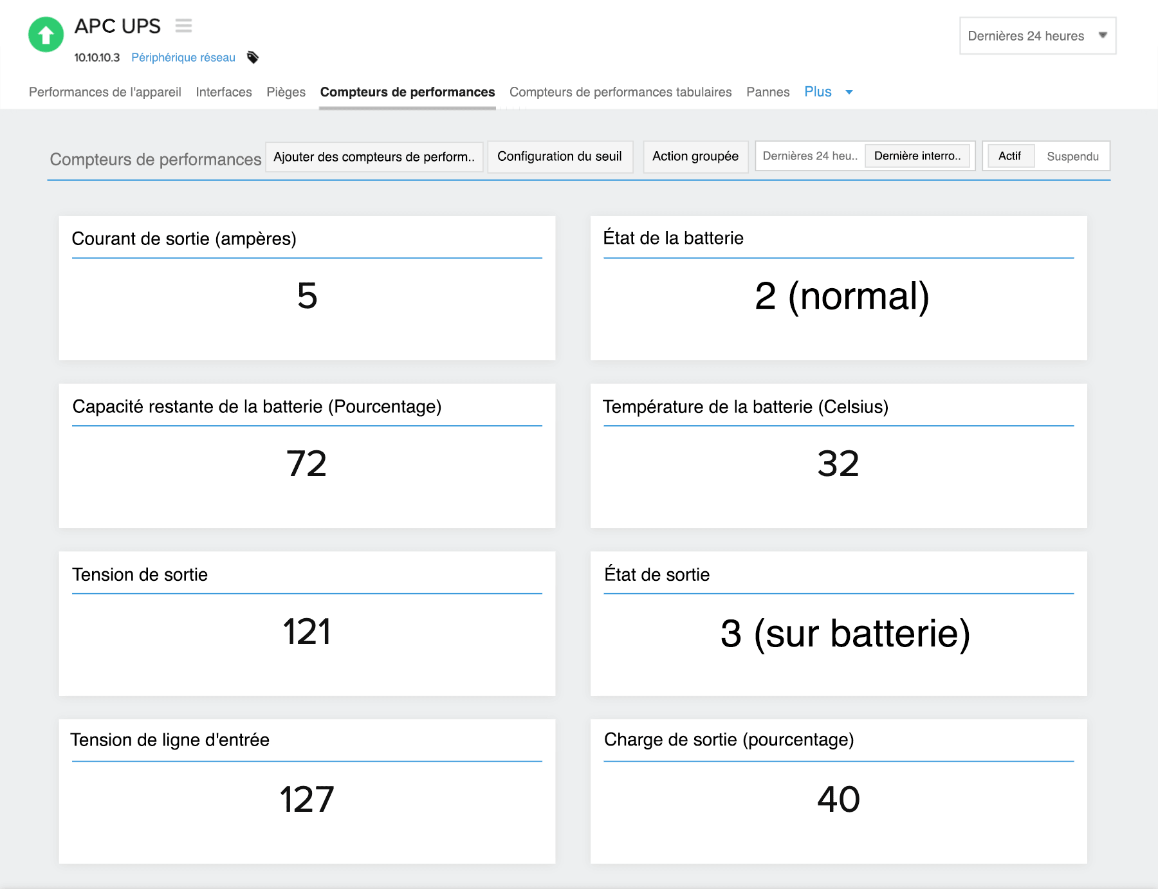
Task: Click the Action groupée button
Action: [695, 156]
